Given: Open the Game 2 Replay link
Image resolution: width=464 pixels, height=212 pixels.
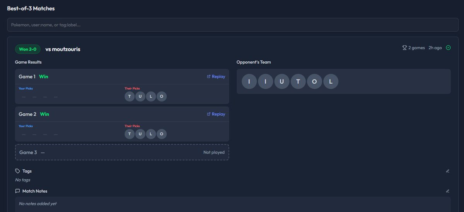Looking at the screenshot, I should (x=216, y=114).
